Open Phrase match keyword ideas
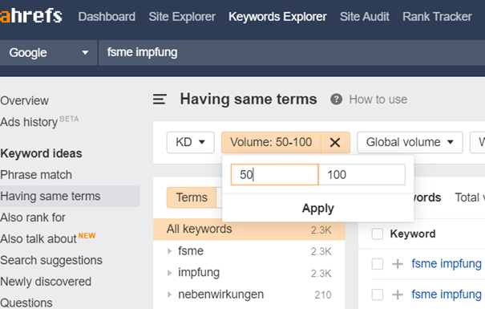Image resolution: width=485 pixels, height=309 pixels. (36, 175)
